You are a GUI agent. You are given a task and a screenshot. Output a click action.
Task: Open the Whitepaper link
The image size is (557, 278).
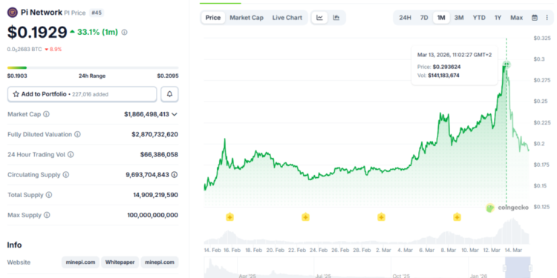coord(120,262)
